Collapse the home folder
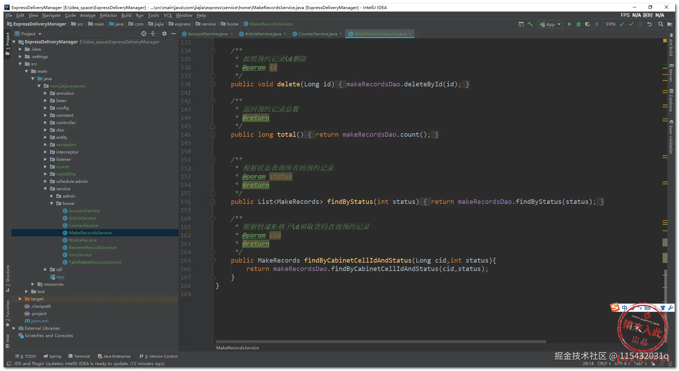This screenshot has height=371, width=679. coord(52,204)
